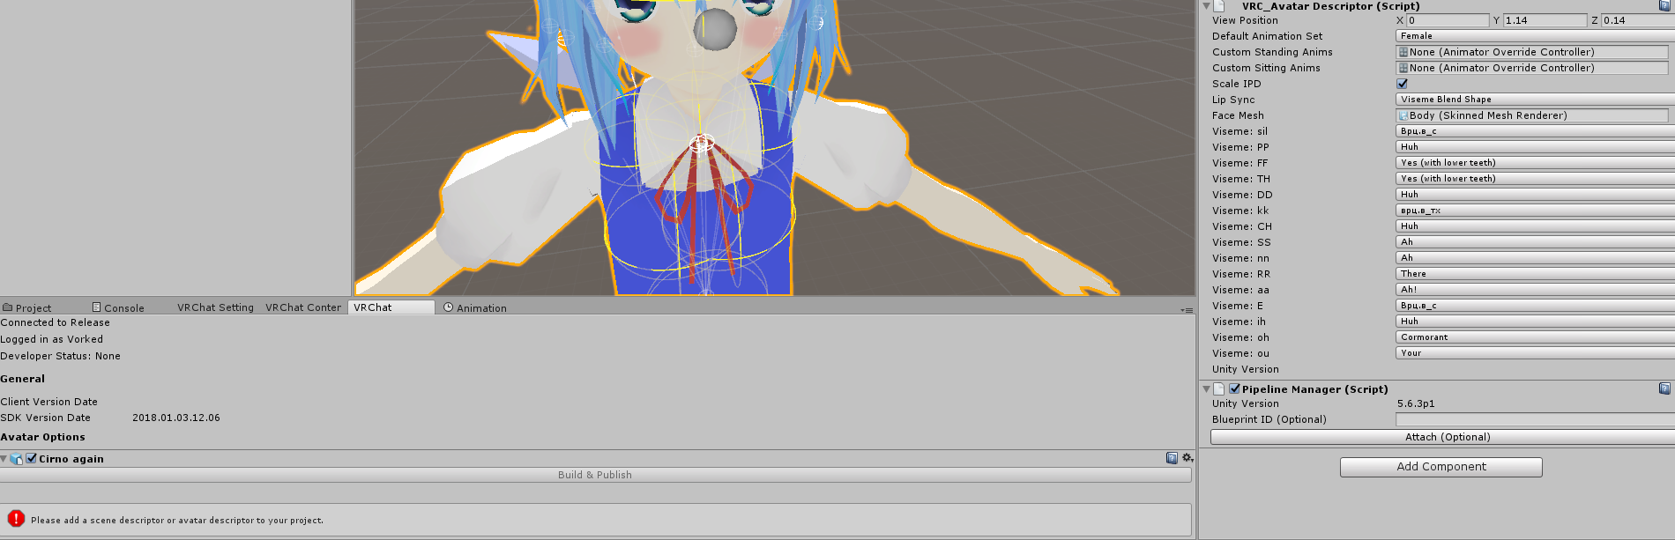The height and width of the screenshot is (540, 1675).
Task: Open gear settings menu for Cirno again
Action: point(1187,458)
